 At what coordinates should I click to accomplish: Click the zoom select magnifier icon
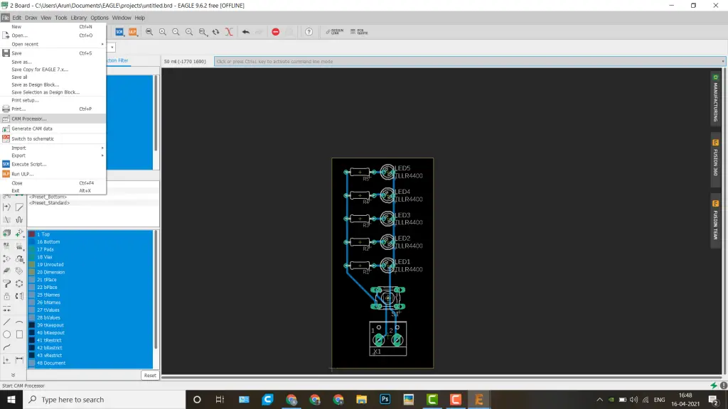coord(203,32)
